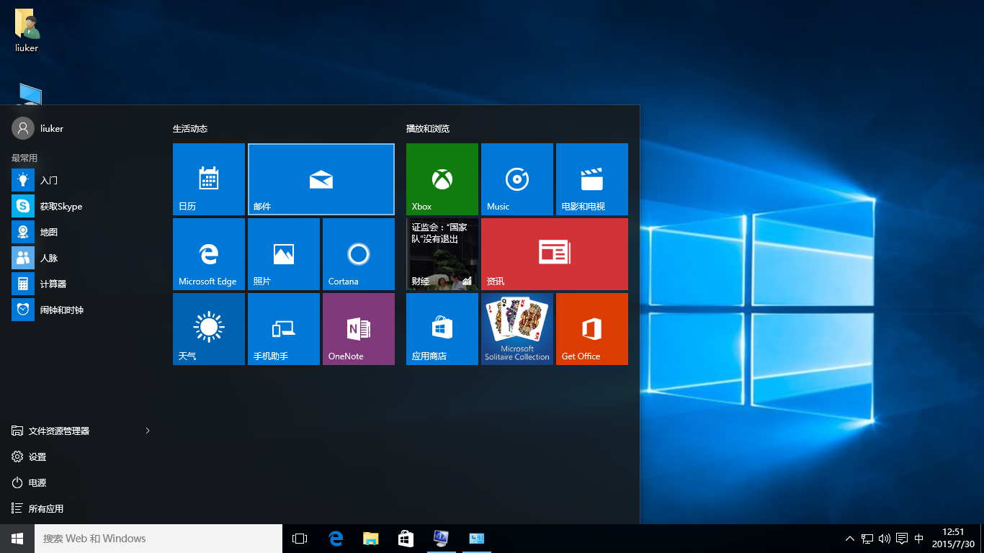Image resolution: width=984 pixels, height=553 pixels.
Task: Check weather with the 天气 tile
Action: pos(208,328)
